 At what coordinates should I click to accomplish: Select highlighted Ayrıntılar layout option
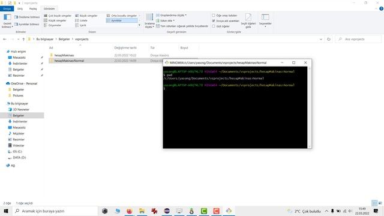[x=121, y=20]
